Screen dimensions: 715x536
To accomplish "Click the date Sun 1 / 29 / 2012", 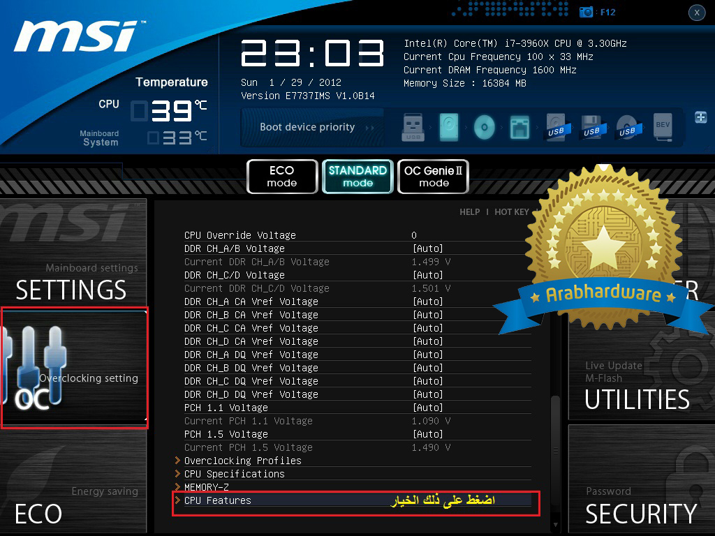I will [291, 82].
